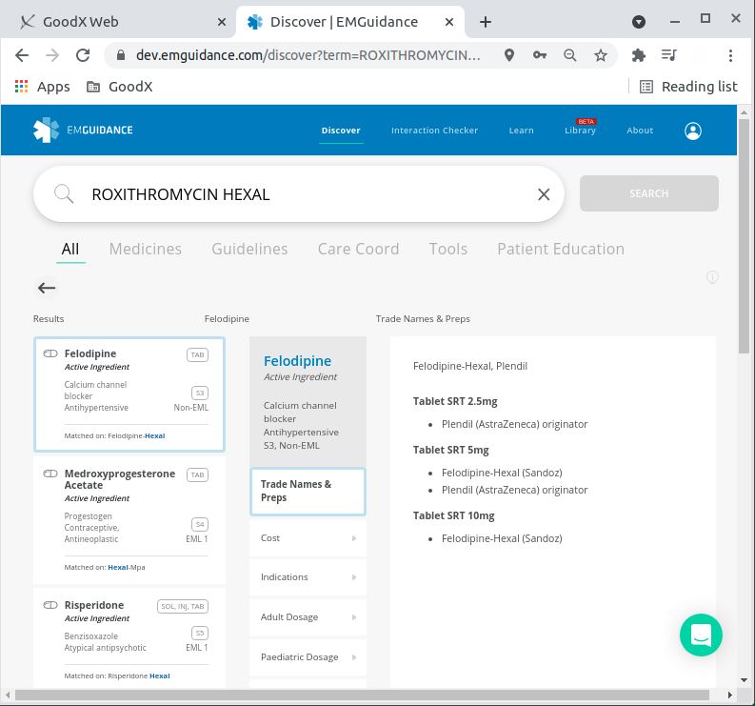Switch to the Medicines tab
The image size is (755, 706).
click(145, 249)
